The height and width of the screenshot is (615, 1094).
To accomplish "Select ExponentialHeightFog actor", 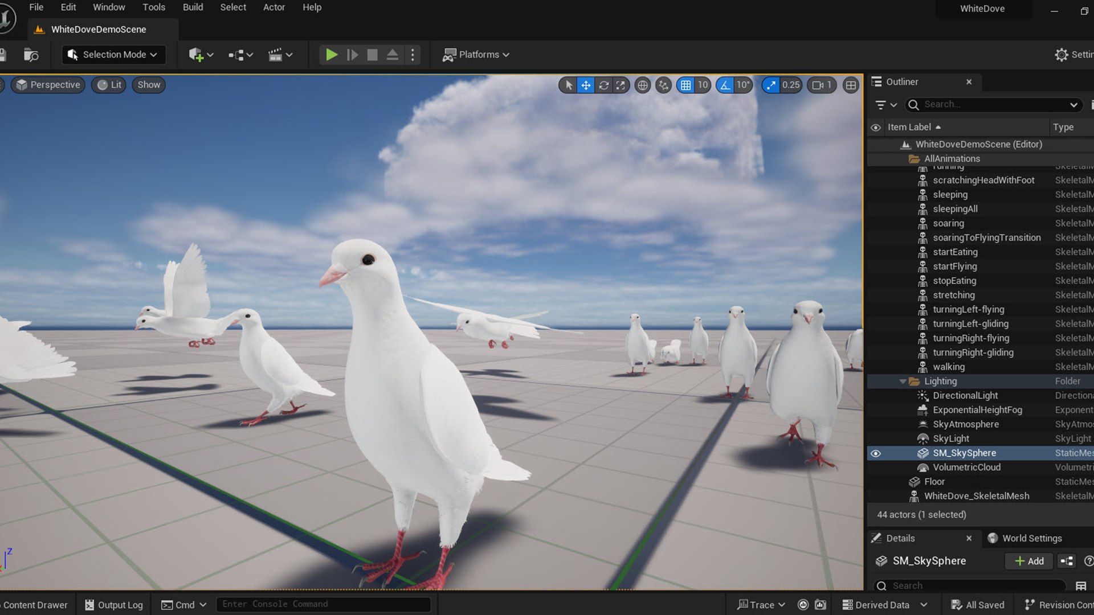I will [977, 410].
